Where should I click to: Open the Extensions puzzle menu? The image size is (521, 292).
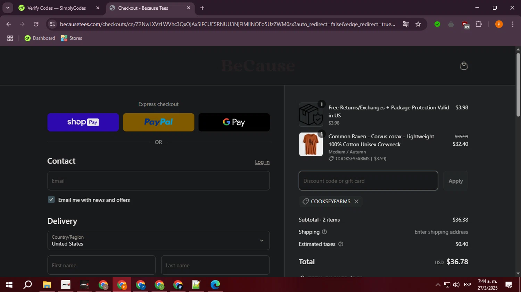click(x=479, y=24)
